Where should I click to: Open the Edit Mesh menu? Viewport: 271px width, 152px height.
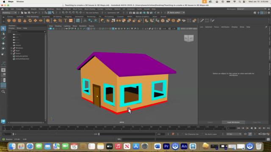coord(67,9)
